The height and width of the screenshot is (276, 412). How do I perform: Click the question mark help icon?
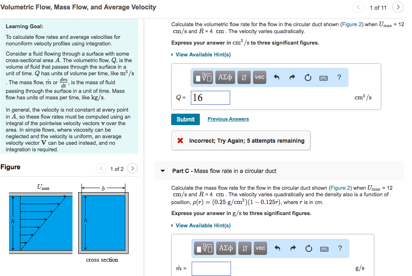click(x=339, y=77)
